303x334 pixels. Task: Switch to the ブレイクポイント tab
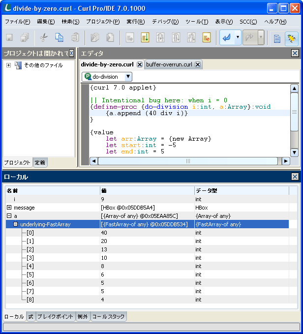55,316
